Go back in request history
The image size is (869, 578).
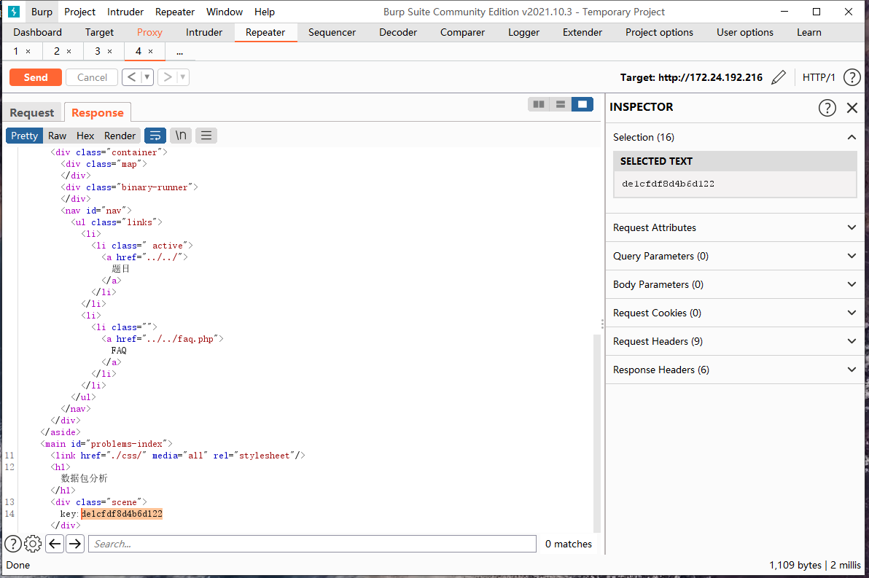tap(131, 77)
